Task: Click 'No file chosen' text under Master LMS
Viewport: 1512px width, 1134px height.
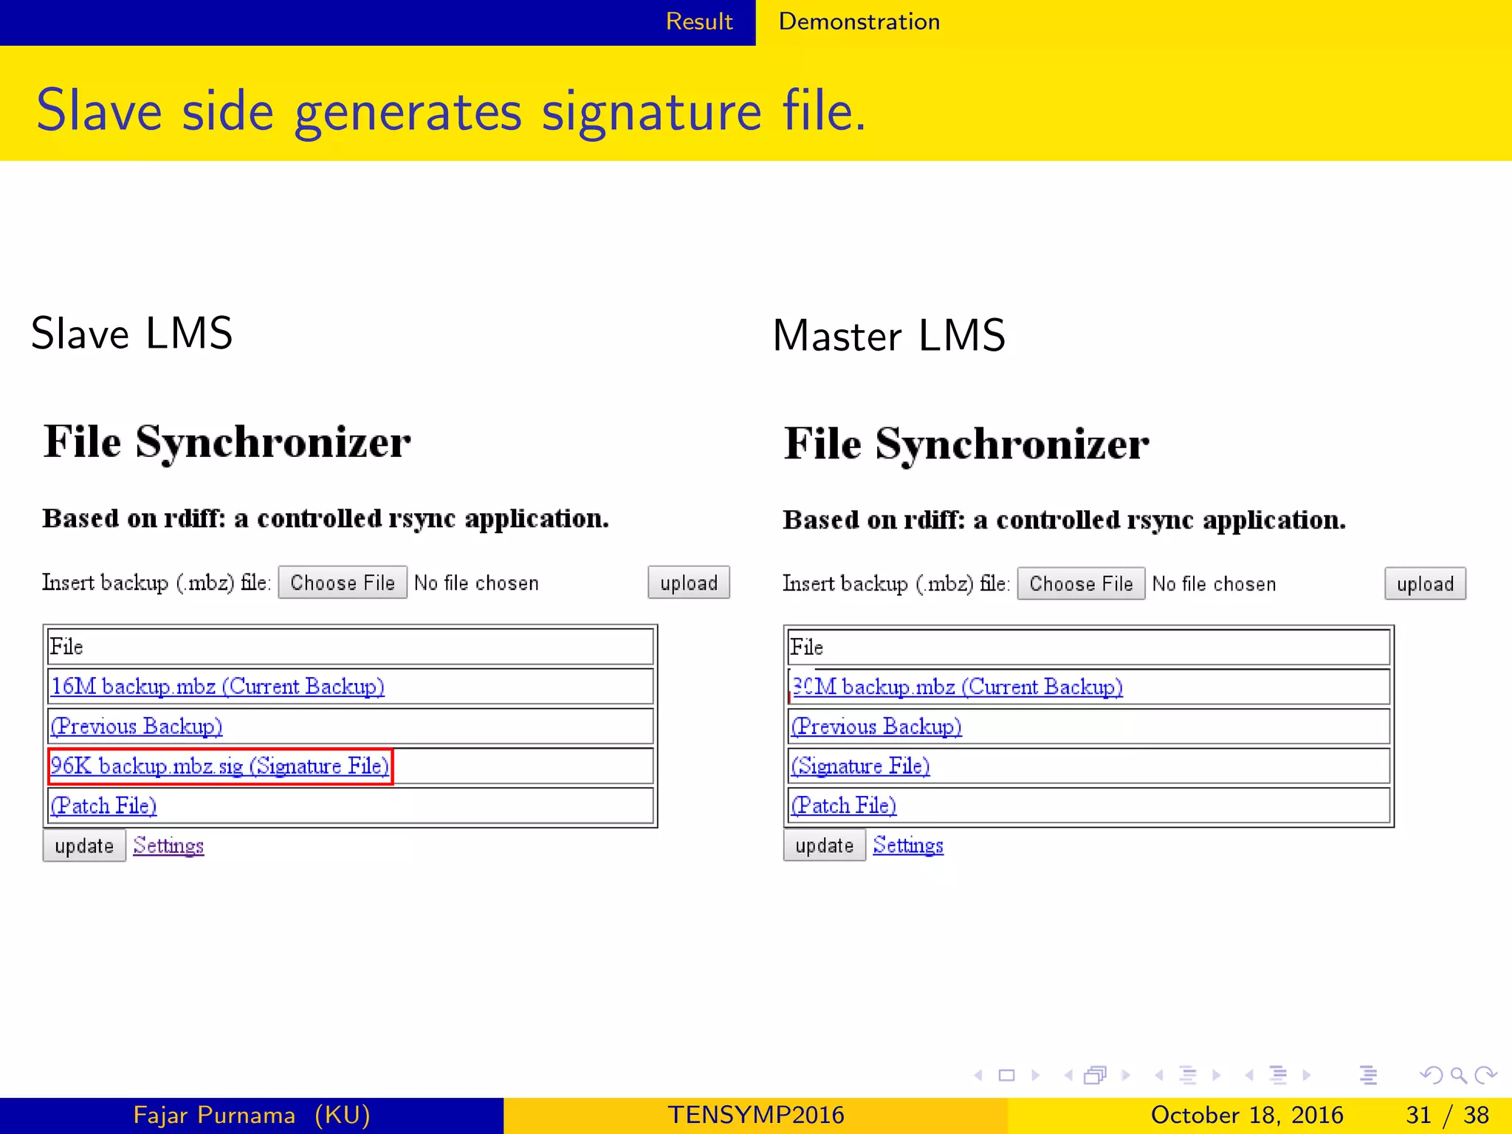Action: point(1214,584)
